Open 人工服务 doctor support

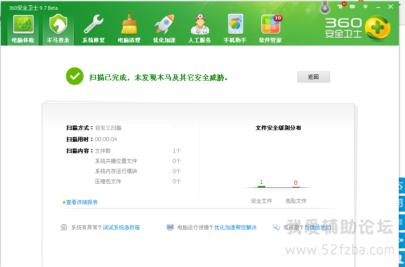coord(200,29)
